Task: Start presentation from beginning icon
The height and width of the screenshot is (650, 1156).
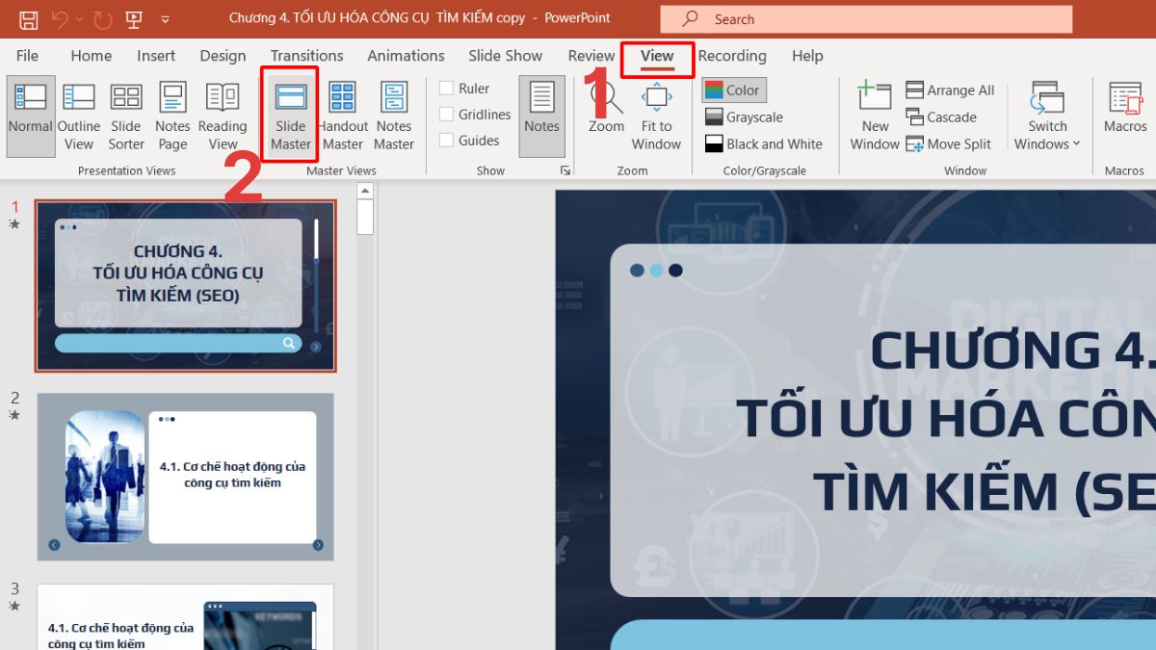Action: (x=134, y=18)
